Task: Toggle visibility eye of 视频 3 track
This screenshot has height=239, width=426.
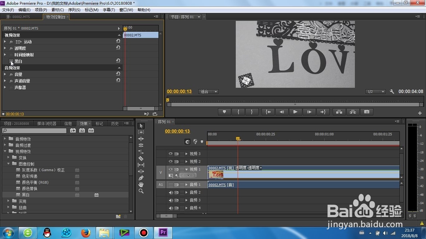Action: (170, 154)
